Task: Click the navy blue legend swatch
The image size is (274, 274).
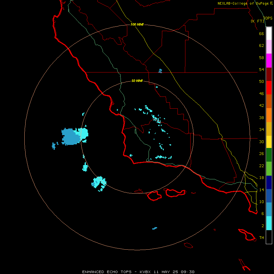Action: click(269, 182)
